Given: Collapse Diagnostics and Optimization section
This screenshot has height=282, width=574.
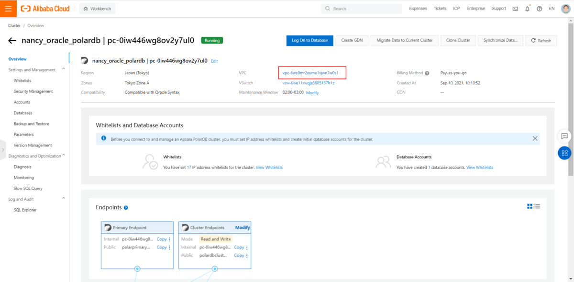Looking at the screenshot, I should (64, 156).
